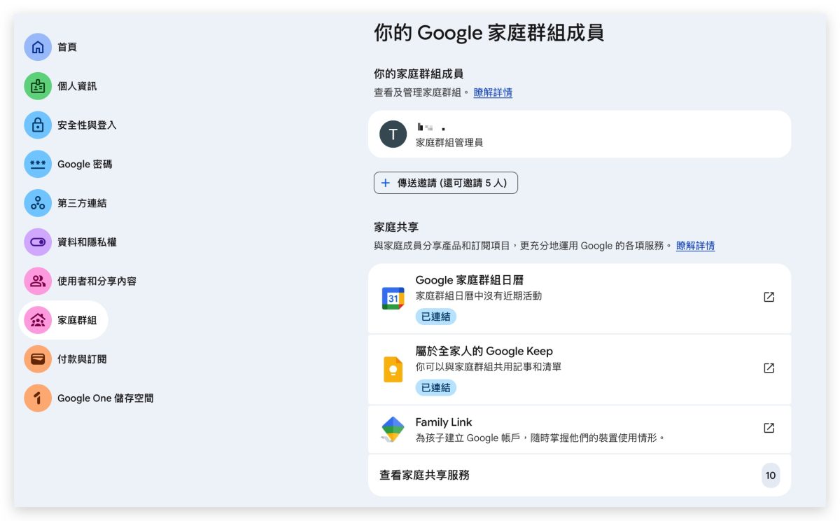Click 已連結 badge under Google family calendar

pos(435,317)
